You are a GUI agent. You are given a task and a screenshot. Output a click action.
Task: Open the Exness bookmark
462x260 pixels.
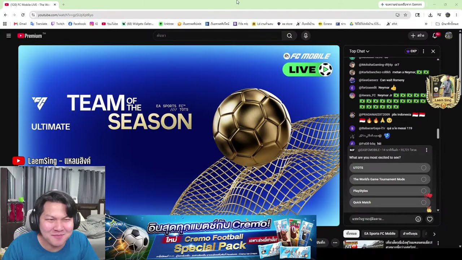[x=325, y=24]
